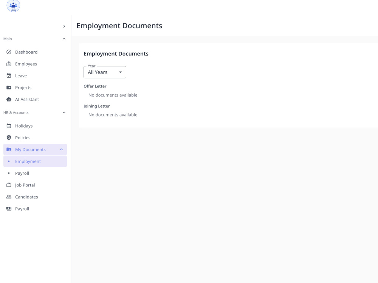This screenshot has height=283, width=378.
Task: Collapse the My Documents submenu
Action: coord(62,149)
